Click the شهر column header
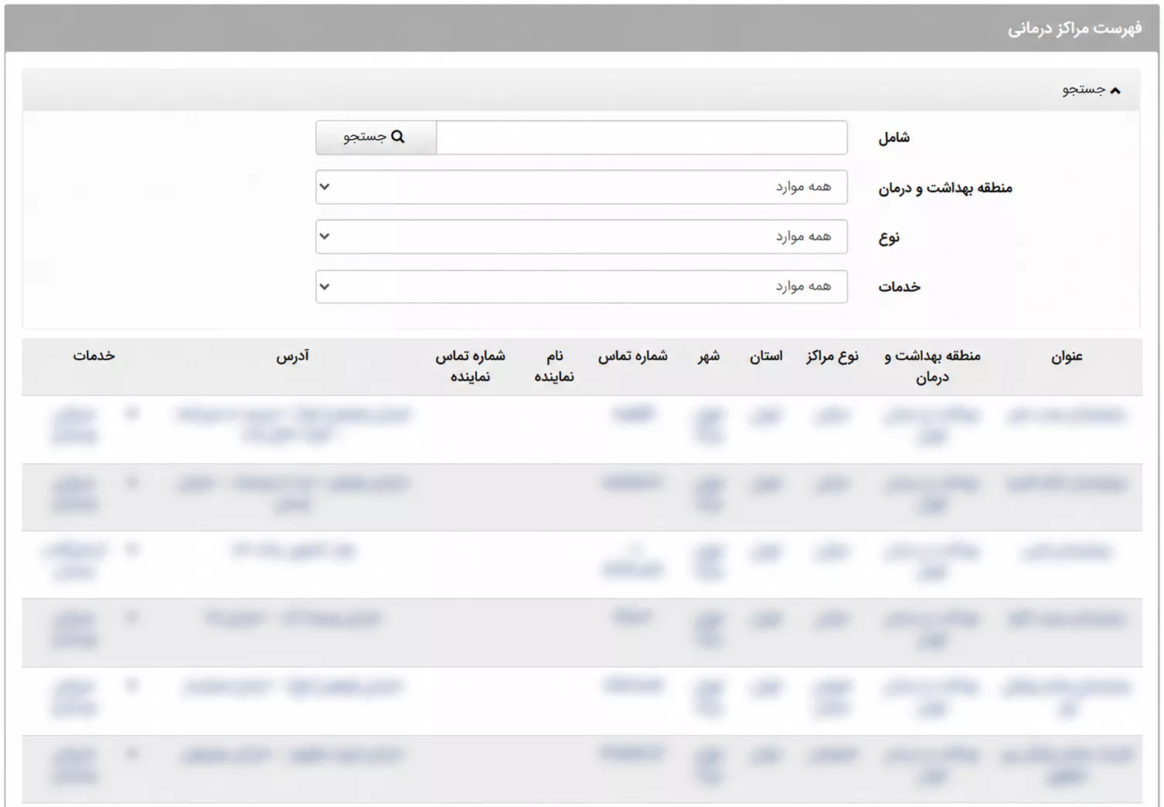Image resolution: width=1164 pixels, height=807 pixels. 709,356
